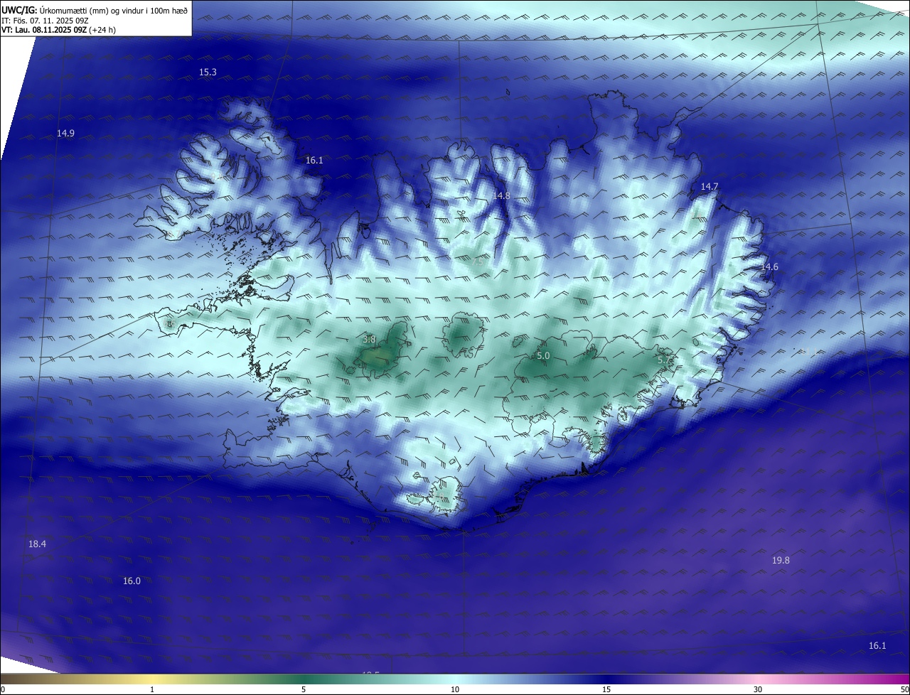910x695 pixels.
Task: Click the 15.3 value label on the map
Action: pos(208,72)
